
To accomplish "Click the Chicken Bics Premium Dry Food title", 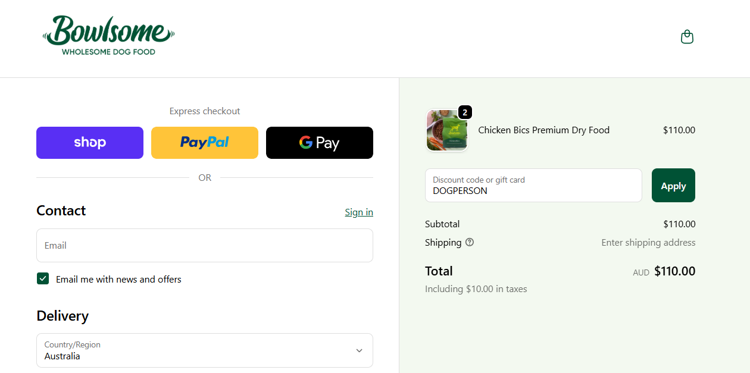I will (x=543, y=130).
